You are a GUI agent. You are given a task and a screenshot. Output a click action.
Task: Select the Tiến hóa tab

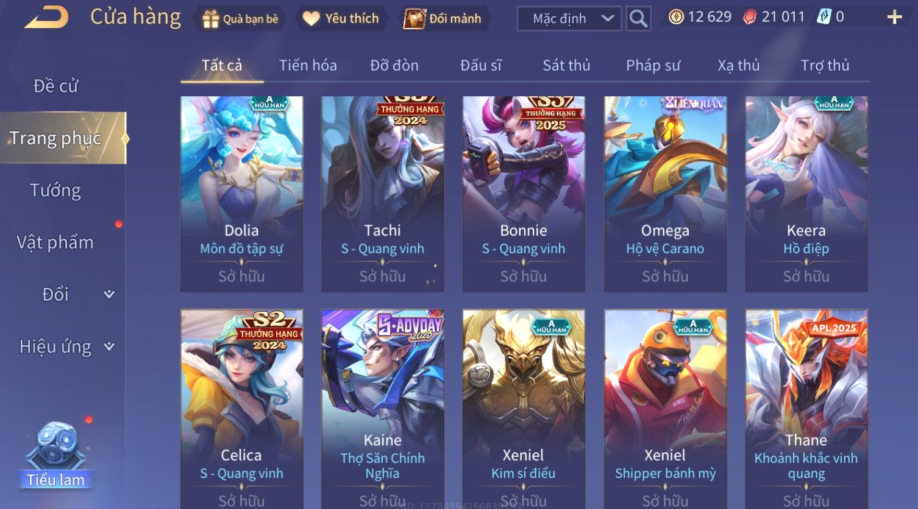tap(308, 65)
